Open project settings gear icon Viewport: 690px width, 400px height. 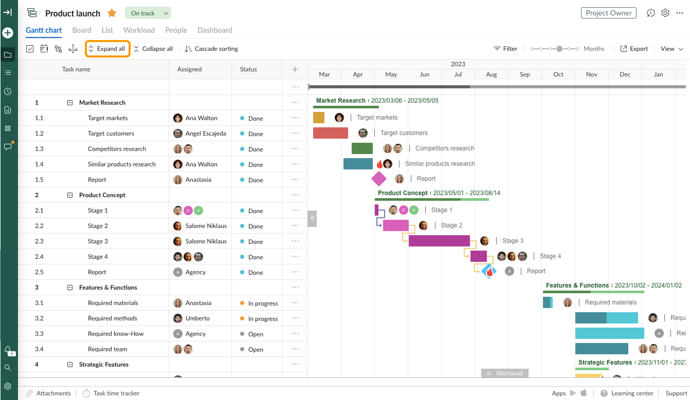click(665, 13)
